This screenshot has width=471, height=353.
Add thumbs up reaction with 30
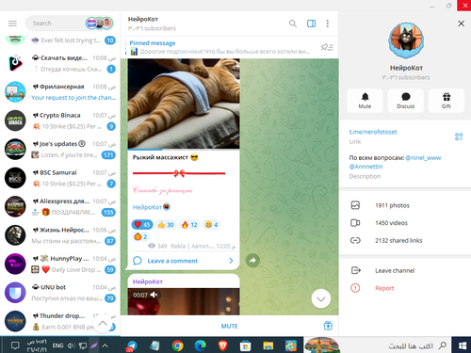pos(166,225)
